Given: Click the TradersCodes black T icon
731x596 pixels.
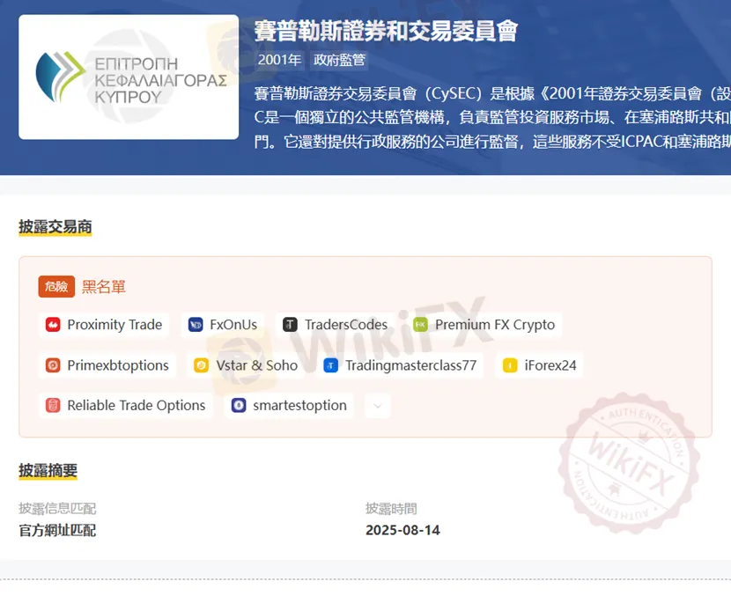Looking at the screenshot, I should (290, 324).
